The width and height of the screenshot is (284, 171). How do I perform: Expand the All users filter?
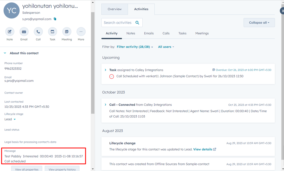[x=166, y=47]
